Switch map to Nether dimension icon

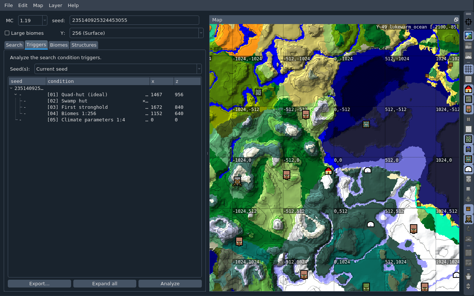click(468, 46)
